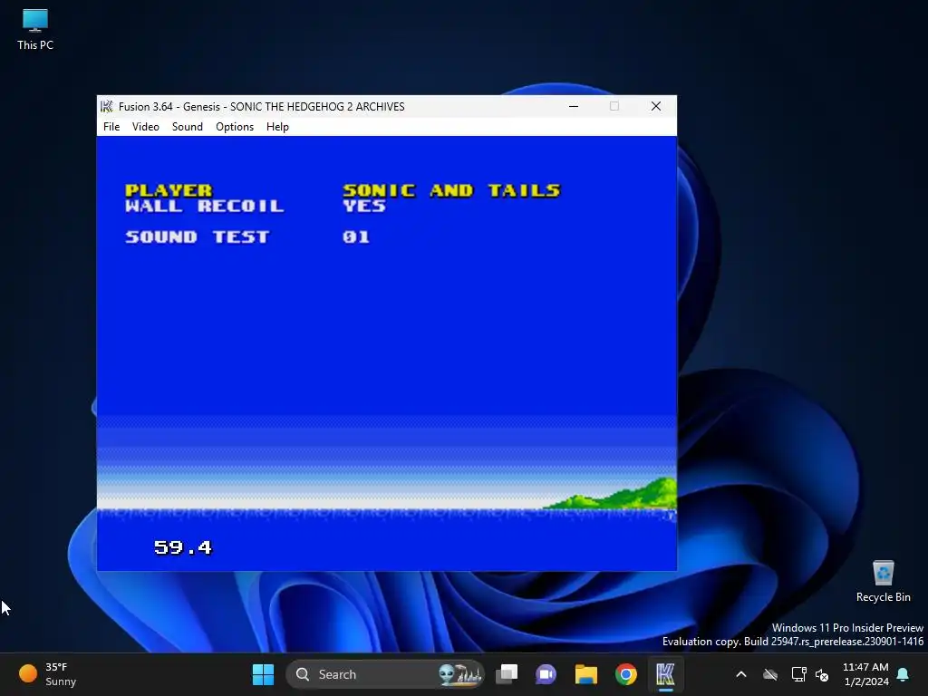The height and width of the screenshot is (696, 928).
Task: Click the YES value for wall recoil
Action: click(364, 206)
